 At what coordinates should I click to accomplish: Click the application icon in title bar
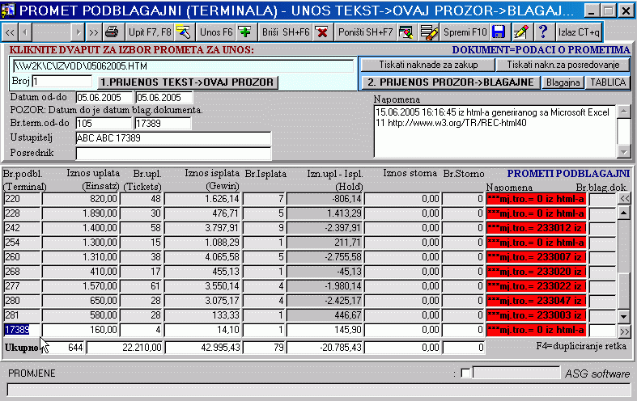click(8, 10)
